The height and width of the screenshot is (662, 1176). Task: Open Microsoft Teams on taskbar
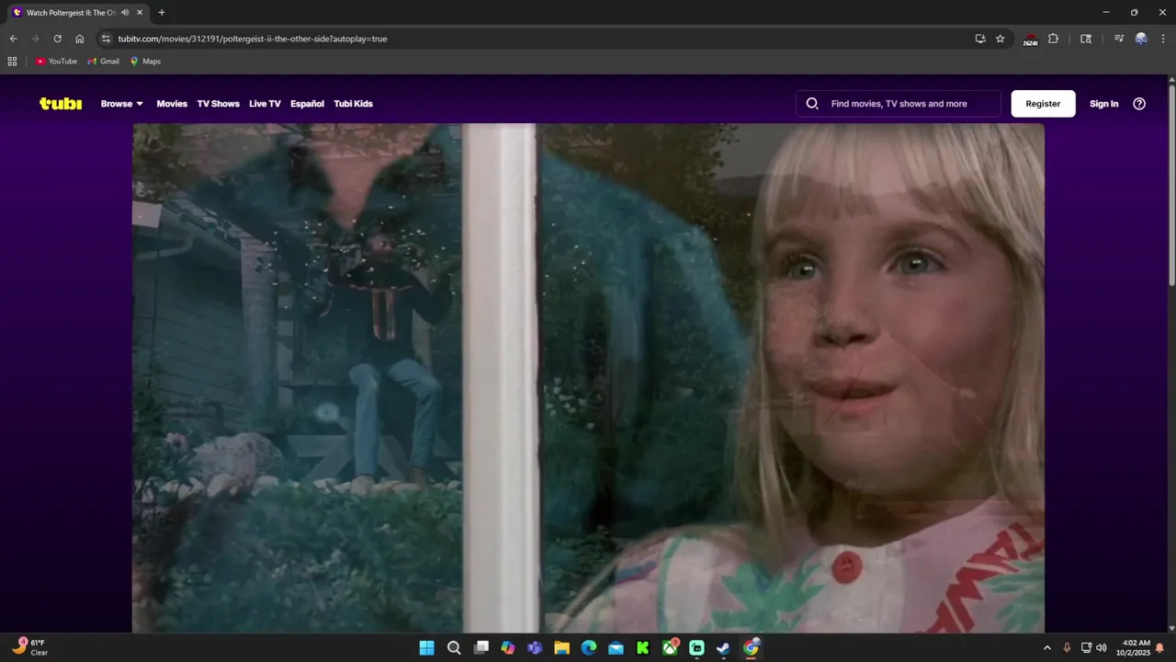pyautogui.click(x=535, y=648)
